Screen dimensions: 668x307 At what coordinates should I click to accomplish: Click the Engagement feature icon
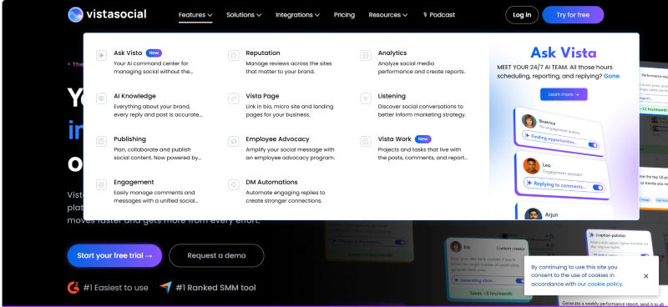pyautogui.click(x=101, y=184)
